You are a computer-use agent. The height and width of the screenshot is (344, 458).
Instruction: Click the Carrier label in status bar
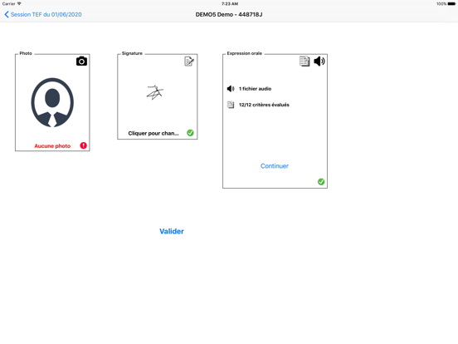[x=9, y=4]
